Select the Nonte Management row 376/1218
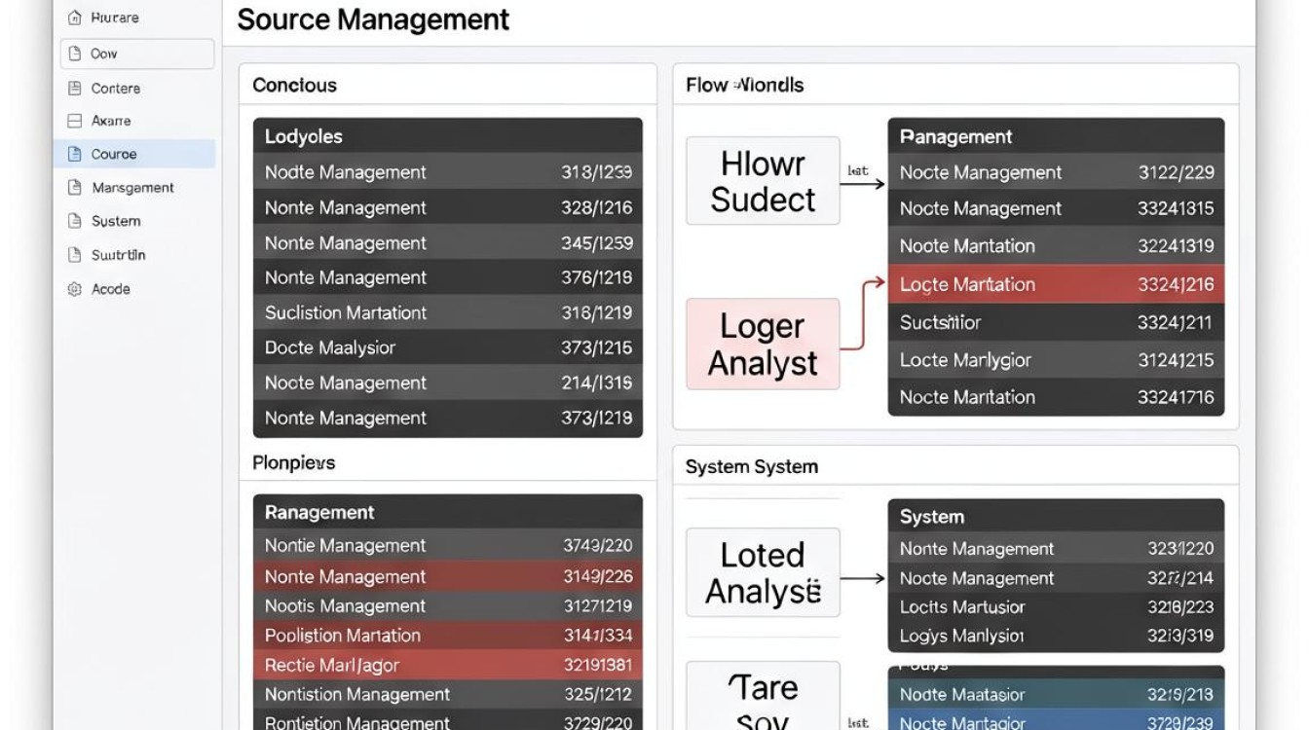Image resolution: width=1309 pixels, height=730 pixels. 448,277
